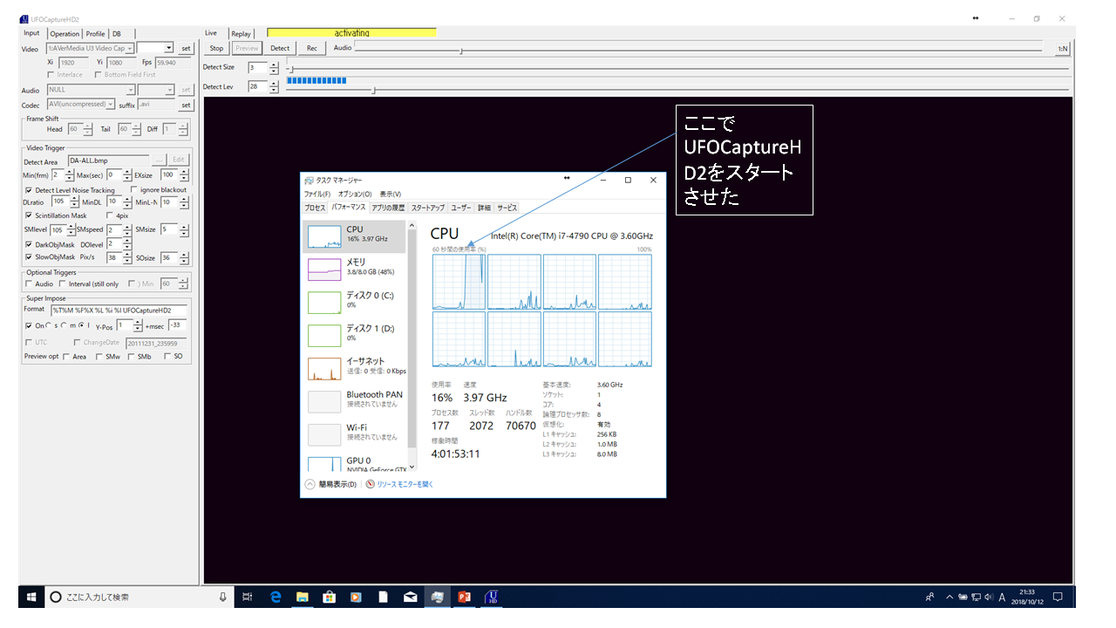This screenshot has width=1116, height=628.
Task: Open リソース モニターを開く link
Action: click(399, 484)
